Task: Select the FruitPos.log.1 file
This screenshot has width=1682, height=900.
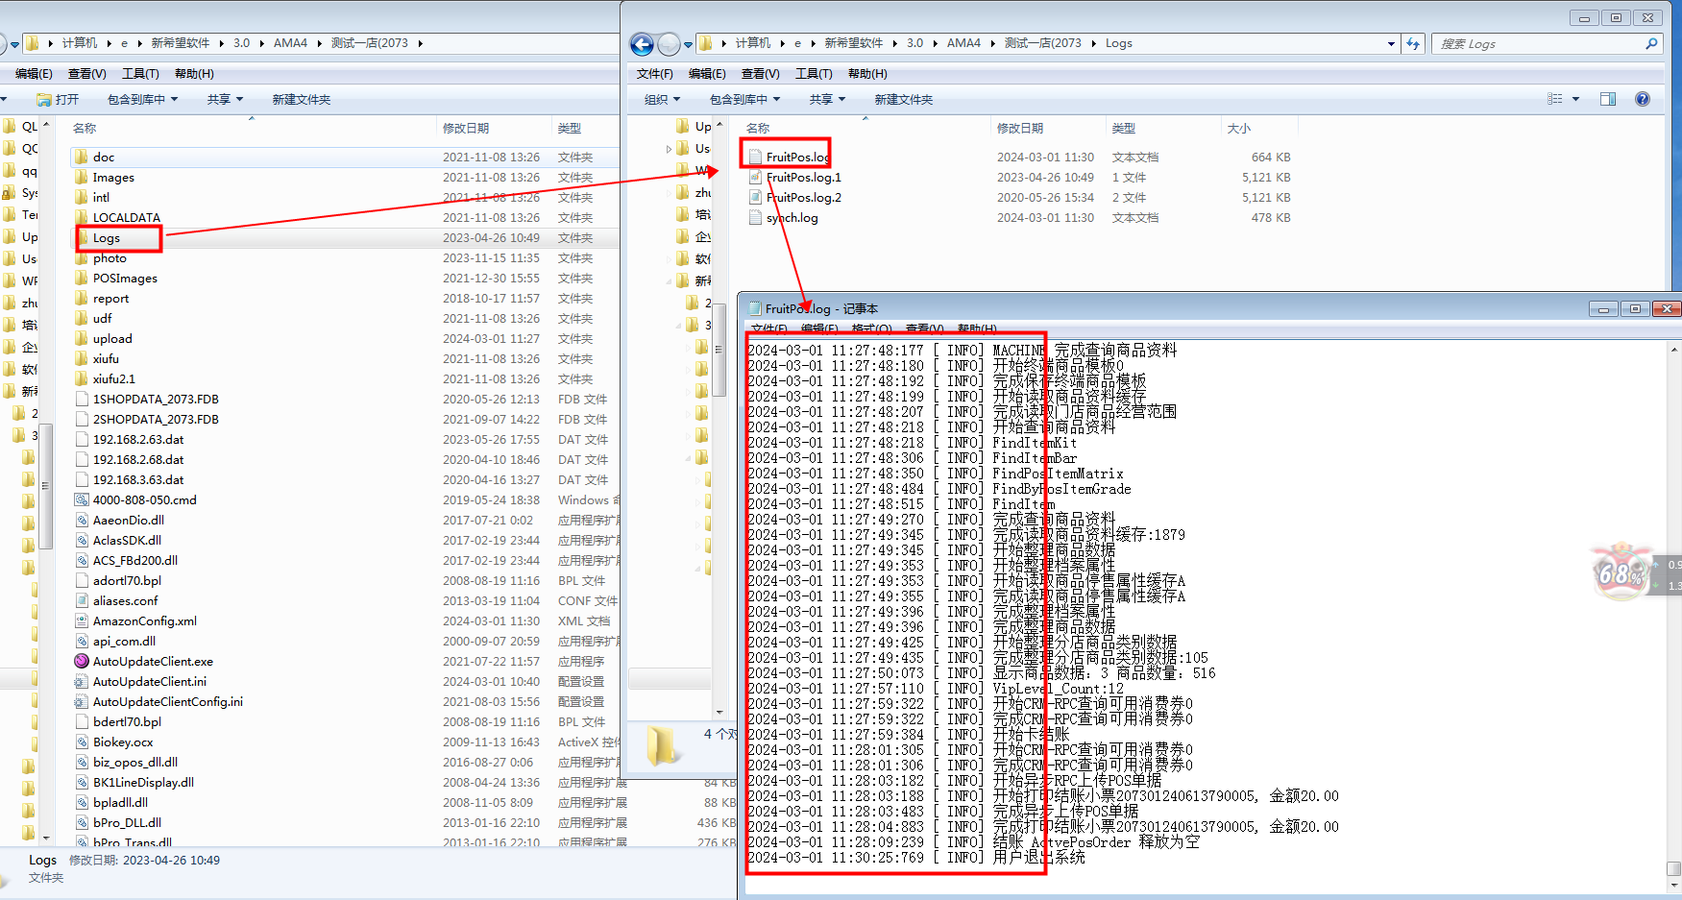Action: point(803,177)
